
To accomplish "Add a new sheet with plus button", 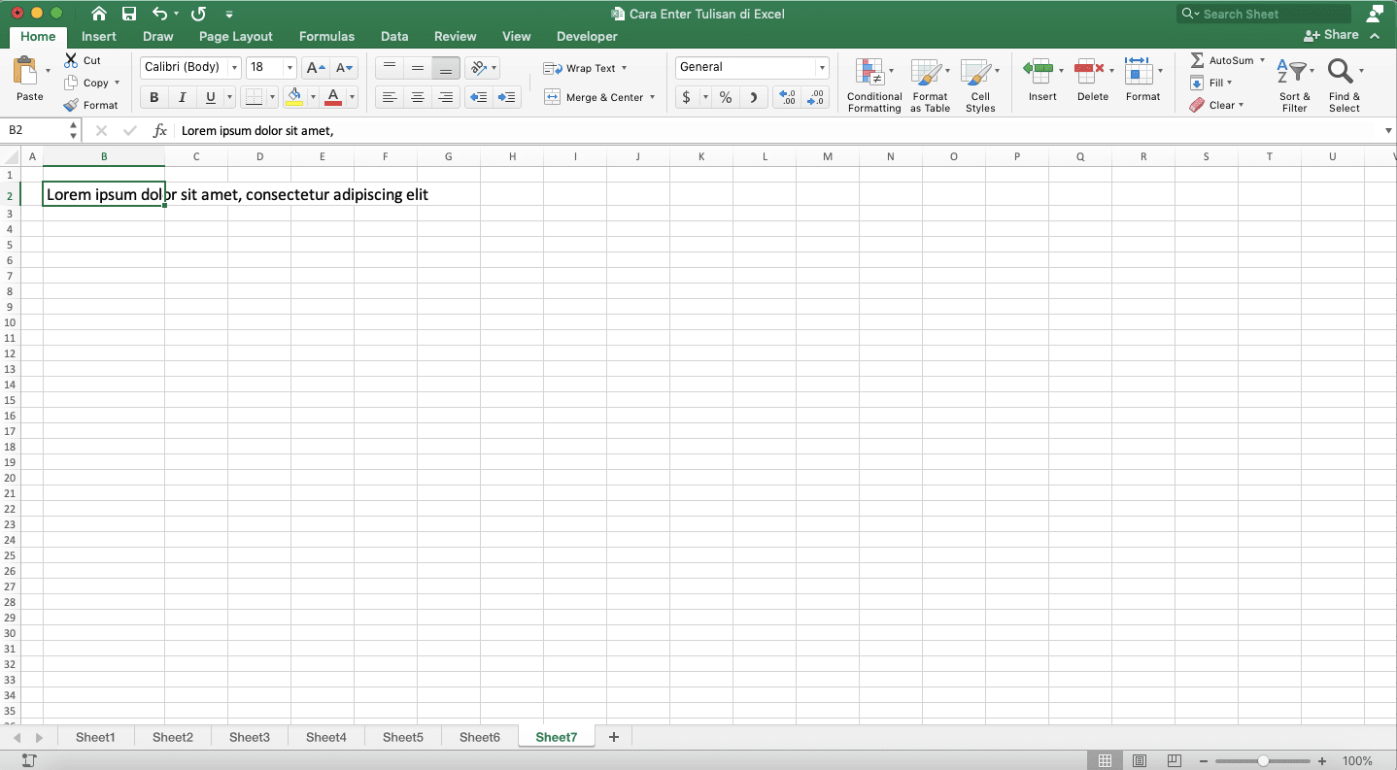I will pyautogui.click(x=613, y=737).
